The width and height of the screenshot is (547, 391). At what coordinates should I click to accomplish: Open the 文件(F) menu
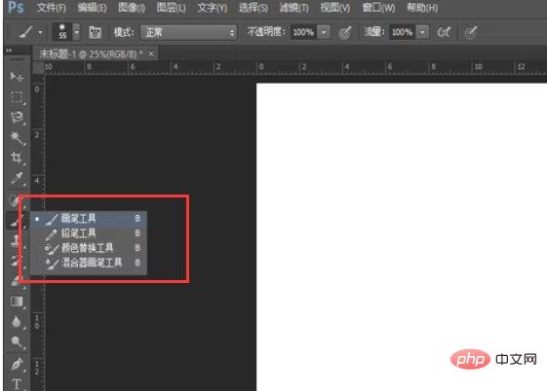tap(51, 8)
